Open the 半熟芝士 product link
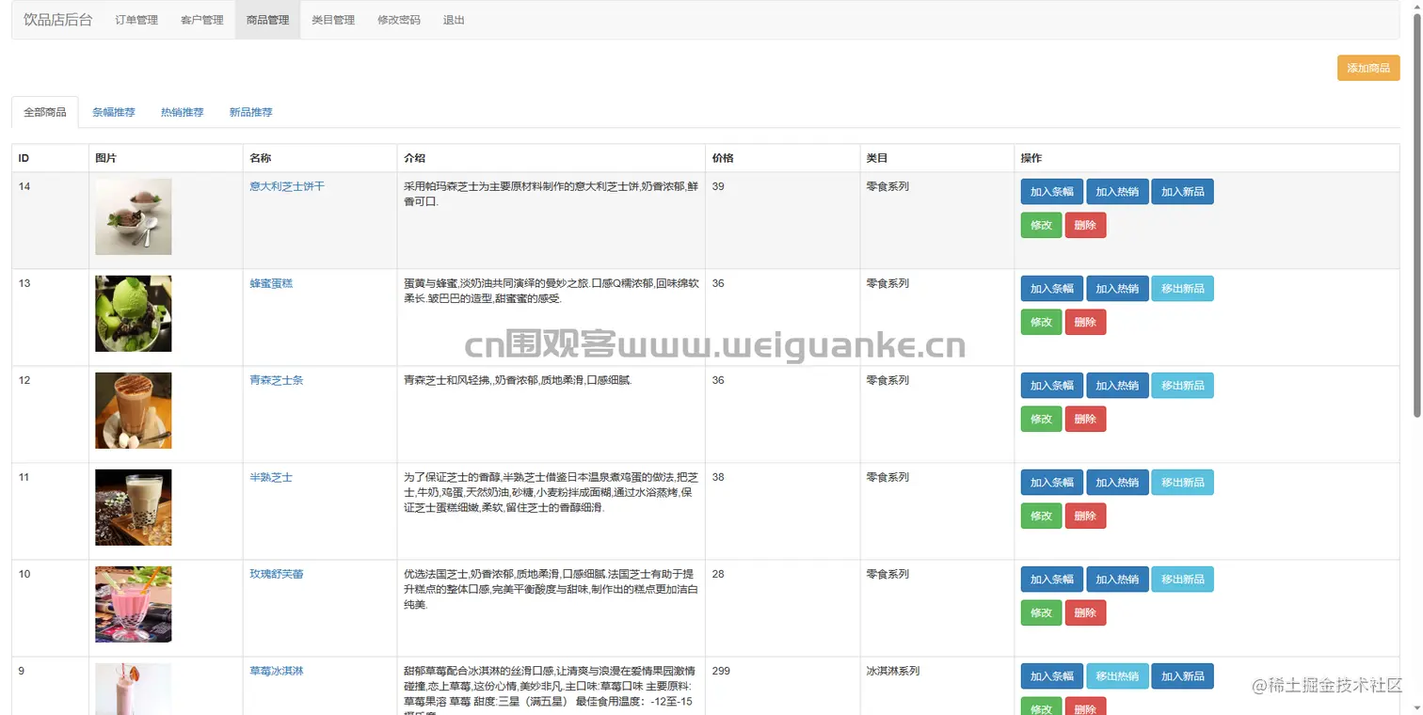 [271, 477]
